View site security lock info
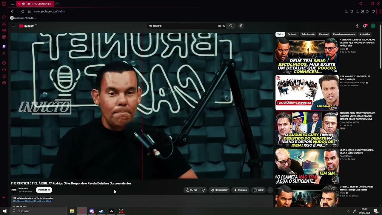The width and height of the screenshot is (382, 215). coord(29,11)
